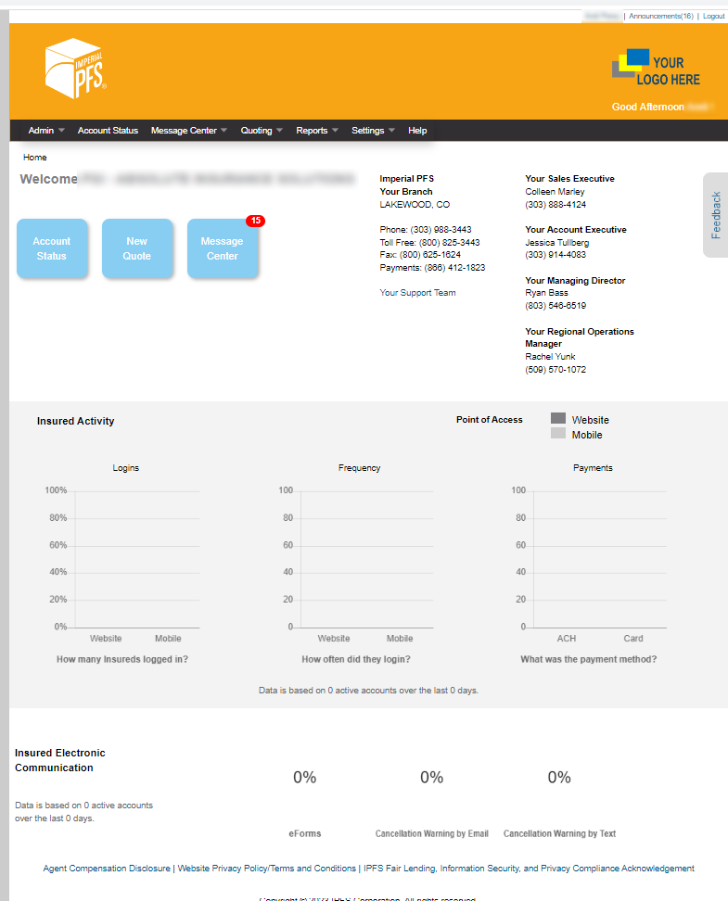Open Website Privacy Policy/Terms and Conditions
The height and width of the screenshot is (901, 728).
pyautogui.click(x=267, y=869)
